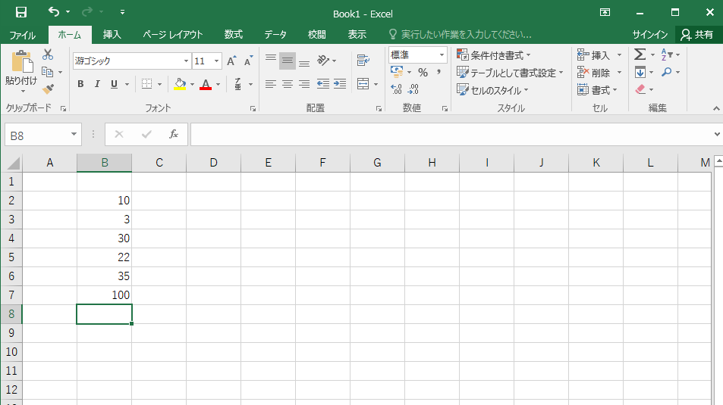Click the Save icon in the title bar
723x405 pixels.
21,12
